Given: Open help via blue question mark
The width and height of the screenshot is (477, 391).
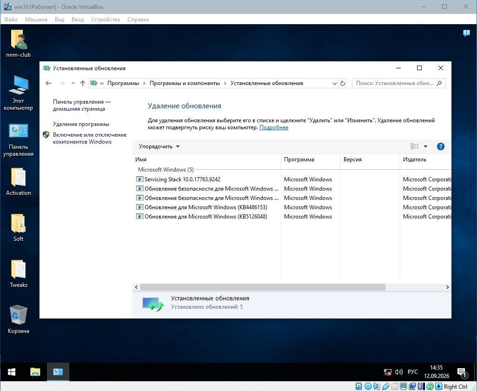Looking at the screenshot, I should pyautogui.click(x=440, y=146).
